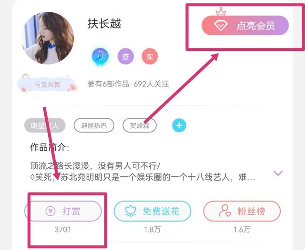The image size is (305, 250).
Task: Tap the 与兔共舞 decorative title badge
Action: 47,84
